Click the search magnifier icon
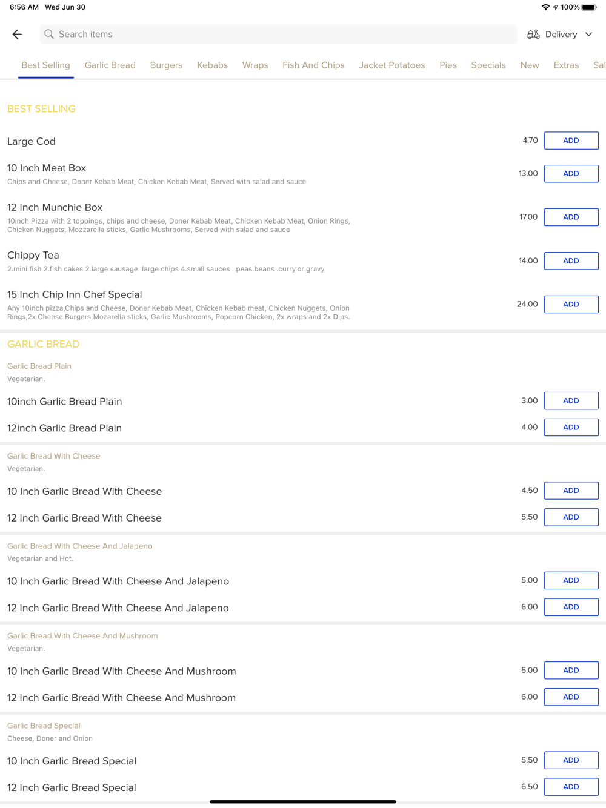606x808 pixels. coord(49,35)
